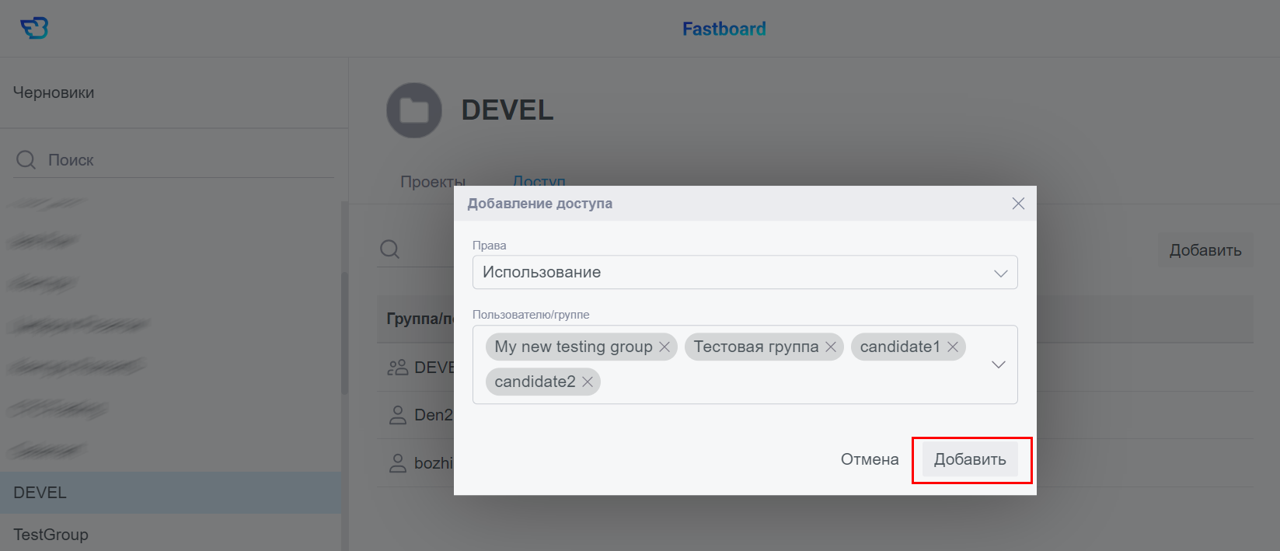This screenshot has width=1280, height=551.
Task: Remove the candidate1 tag
Action: [953, 347]
